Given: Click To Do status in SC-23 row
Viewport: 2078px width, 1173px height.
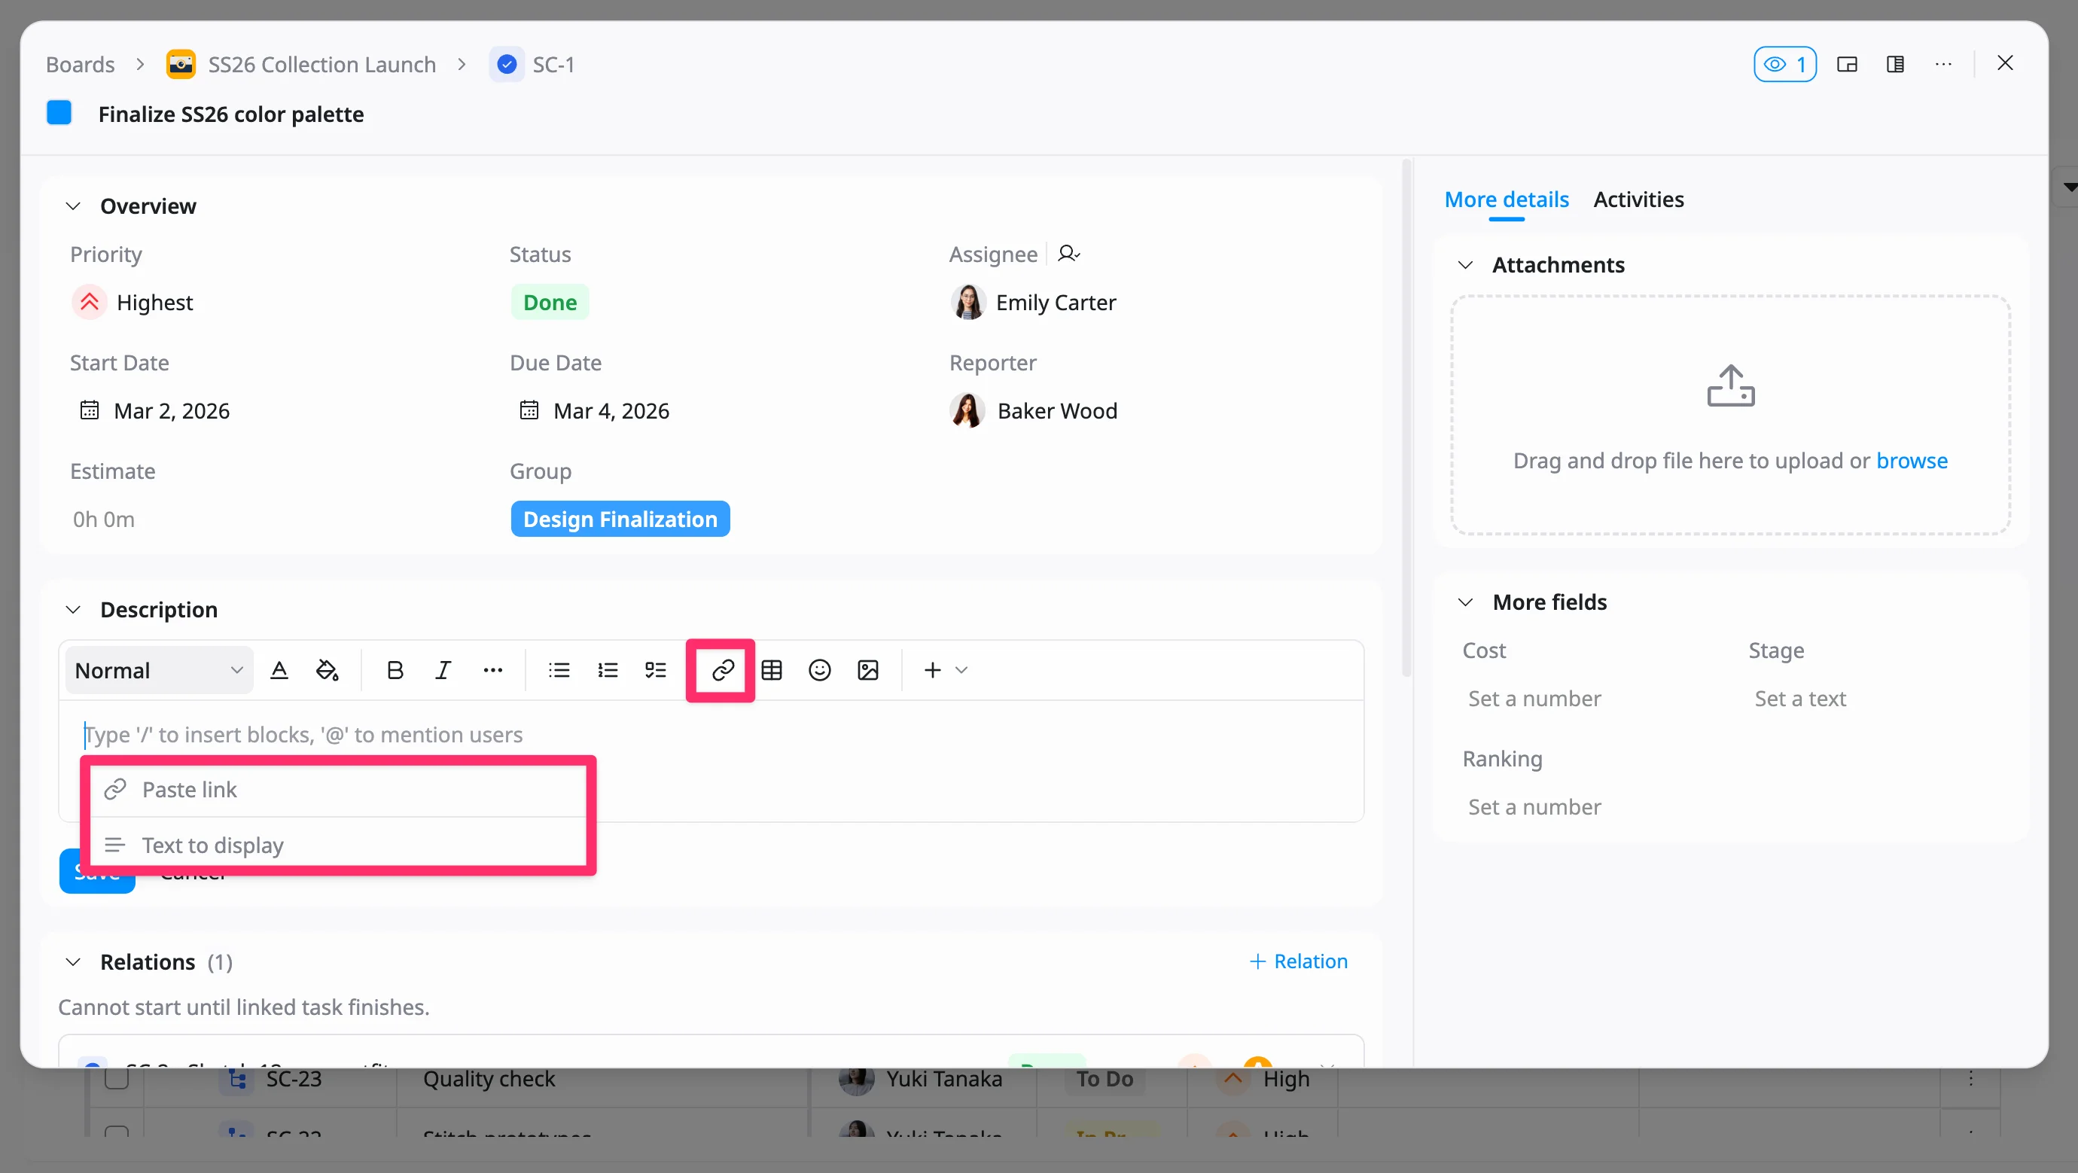Looking at the screenshot, I should coord(1105,1080).
